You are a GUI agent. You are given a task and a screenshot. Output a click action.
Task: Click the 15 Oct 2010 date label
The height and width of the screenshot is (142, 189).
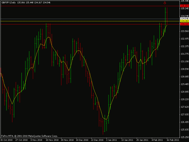pos(7,140)
